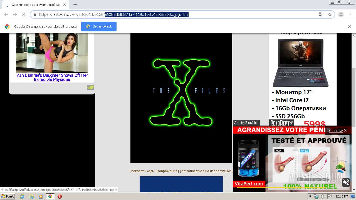Close the ExoClick video ad
Image resolution: width=356 pixels, height=200 pixels.
pyautogui.click(x=338, y=131)
